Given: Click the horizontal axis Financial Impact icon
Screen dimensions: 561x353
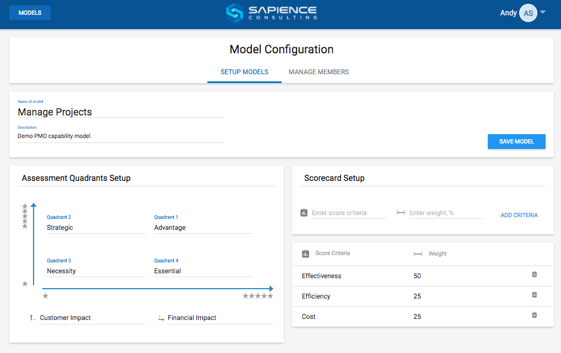Looking at the screenshot, I should tap(161, 318).
